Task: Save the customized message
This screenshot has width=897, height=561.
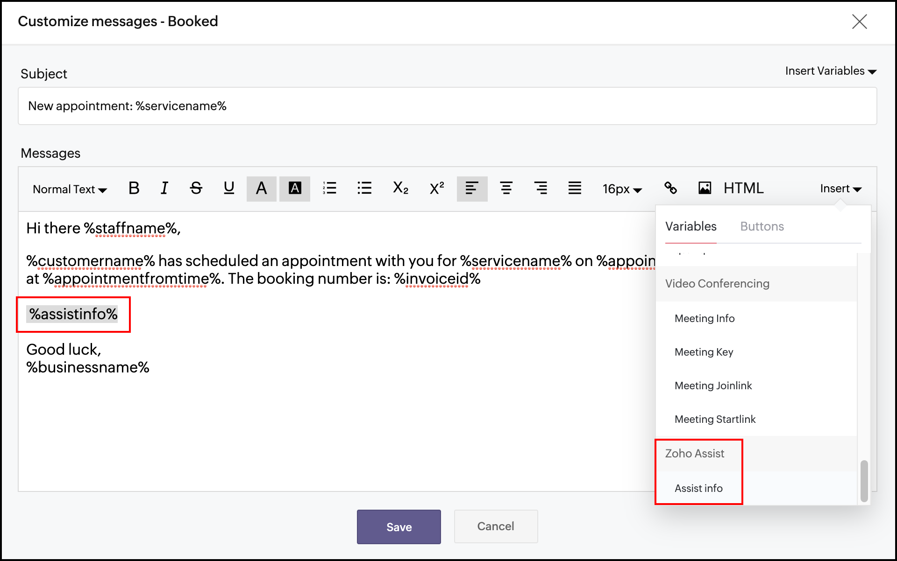Action: click(x=399, y=527)
